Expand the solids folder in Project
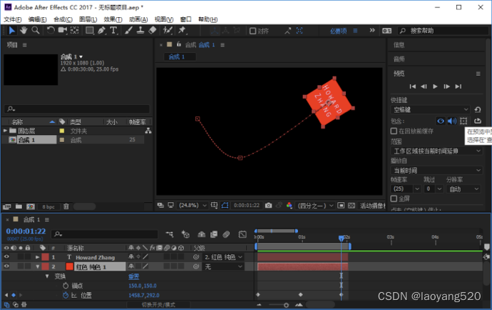 [5, 131]
